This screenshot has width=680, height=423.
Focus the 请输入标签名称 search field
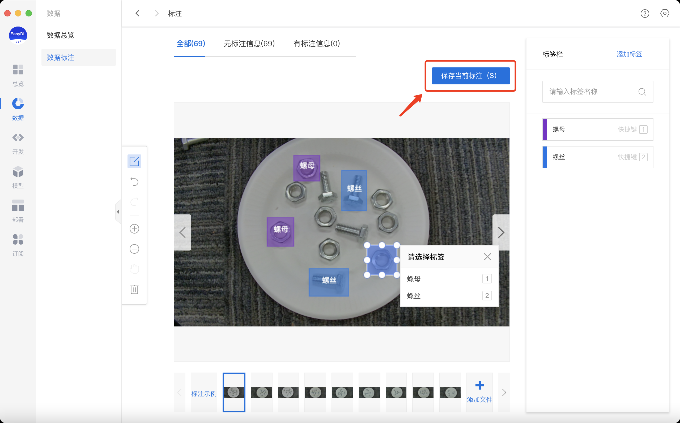coord(598,92)
